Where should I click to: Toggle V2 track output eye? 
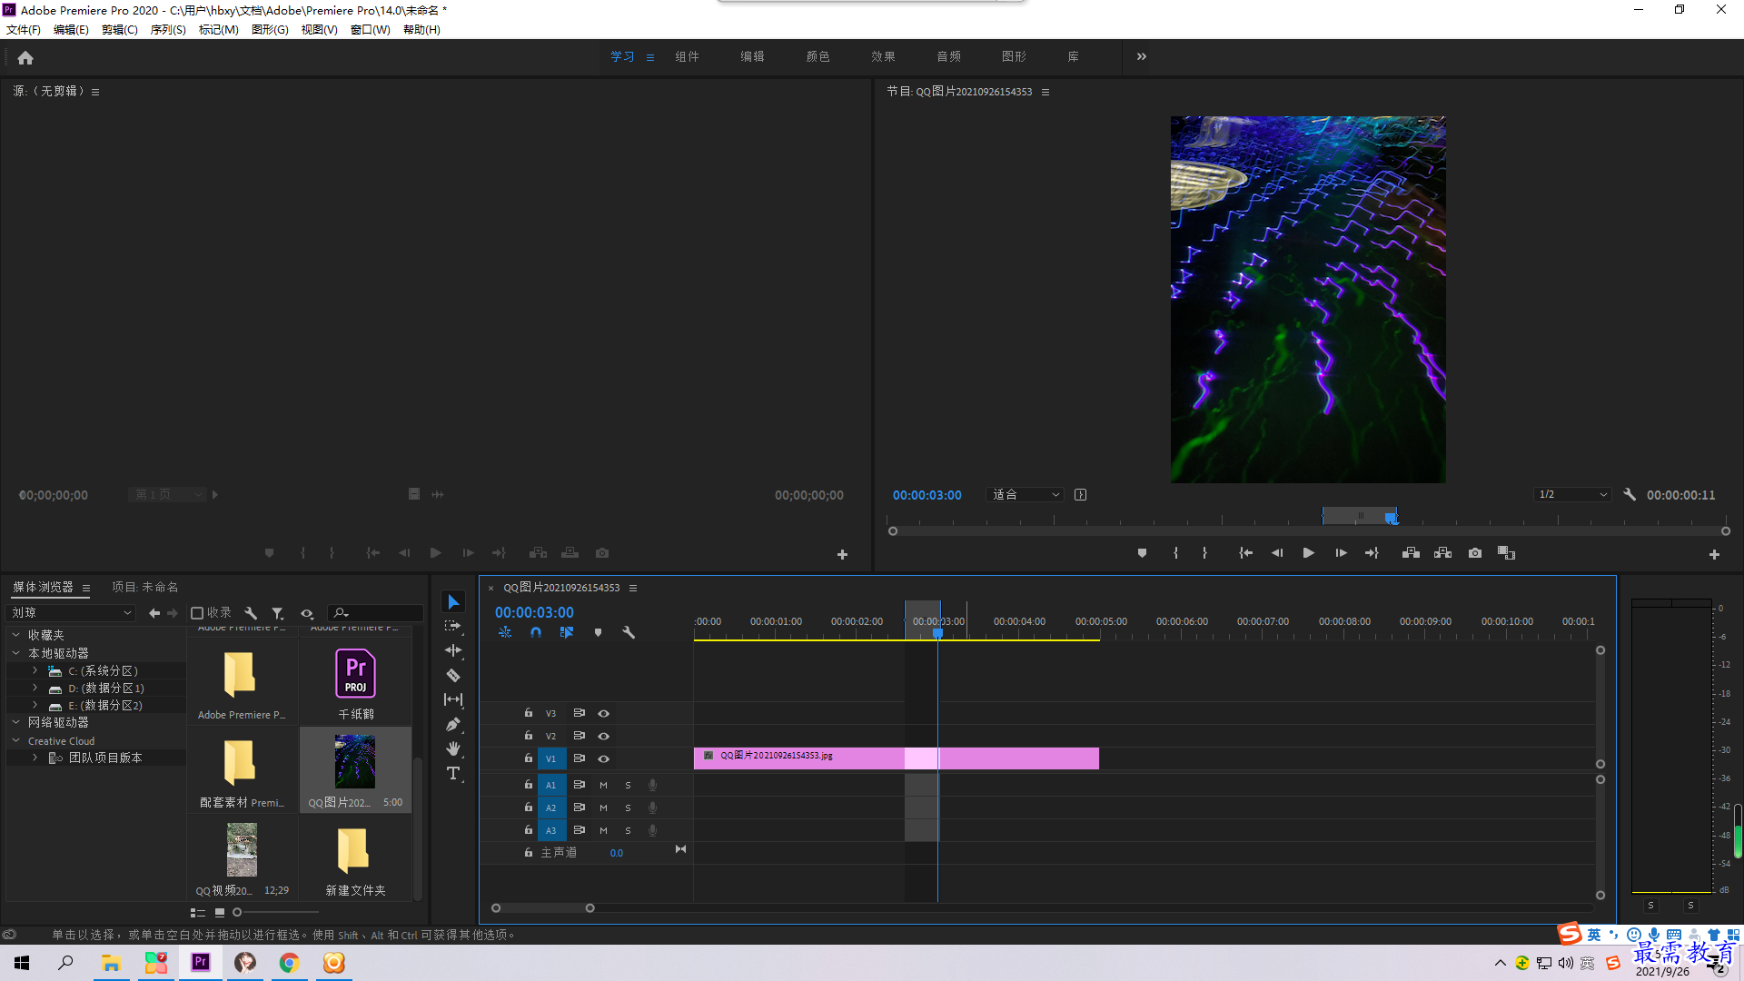pyautogui.click(x=603, y=736)
